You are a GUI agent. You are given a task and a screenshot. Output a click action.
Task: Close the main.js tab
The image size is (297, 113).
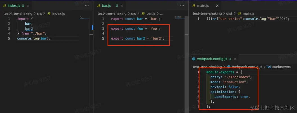(217, 6)
